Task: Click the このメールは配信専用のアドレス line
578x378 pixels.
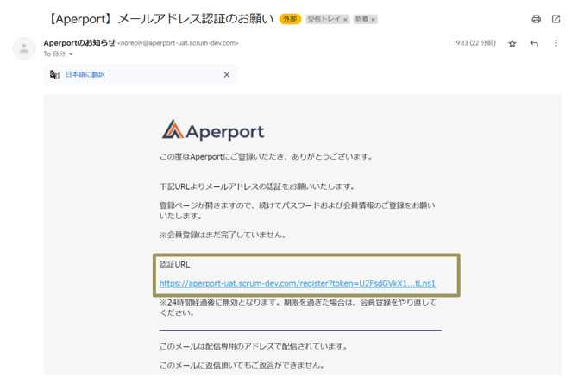Action: (x=254, y=346)
